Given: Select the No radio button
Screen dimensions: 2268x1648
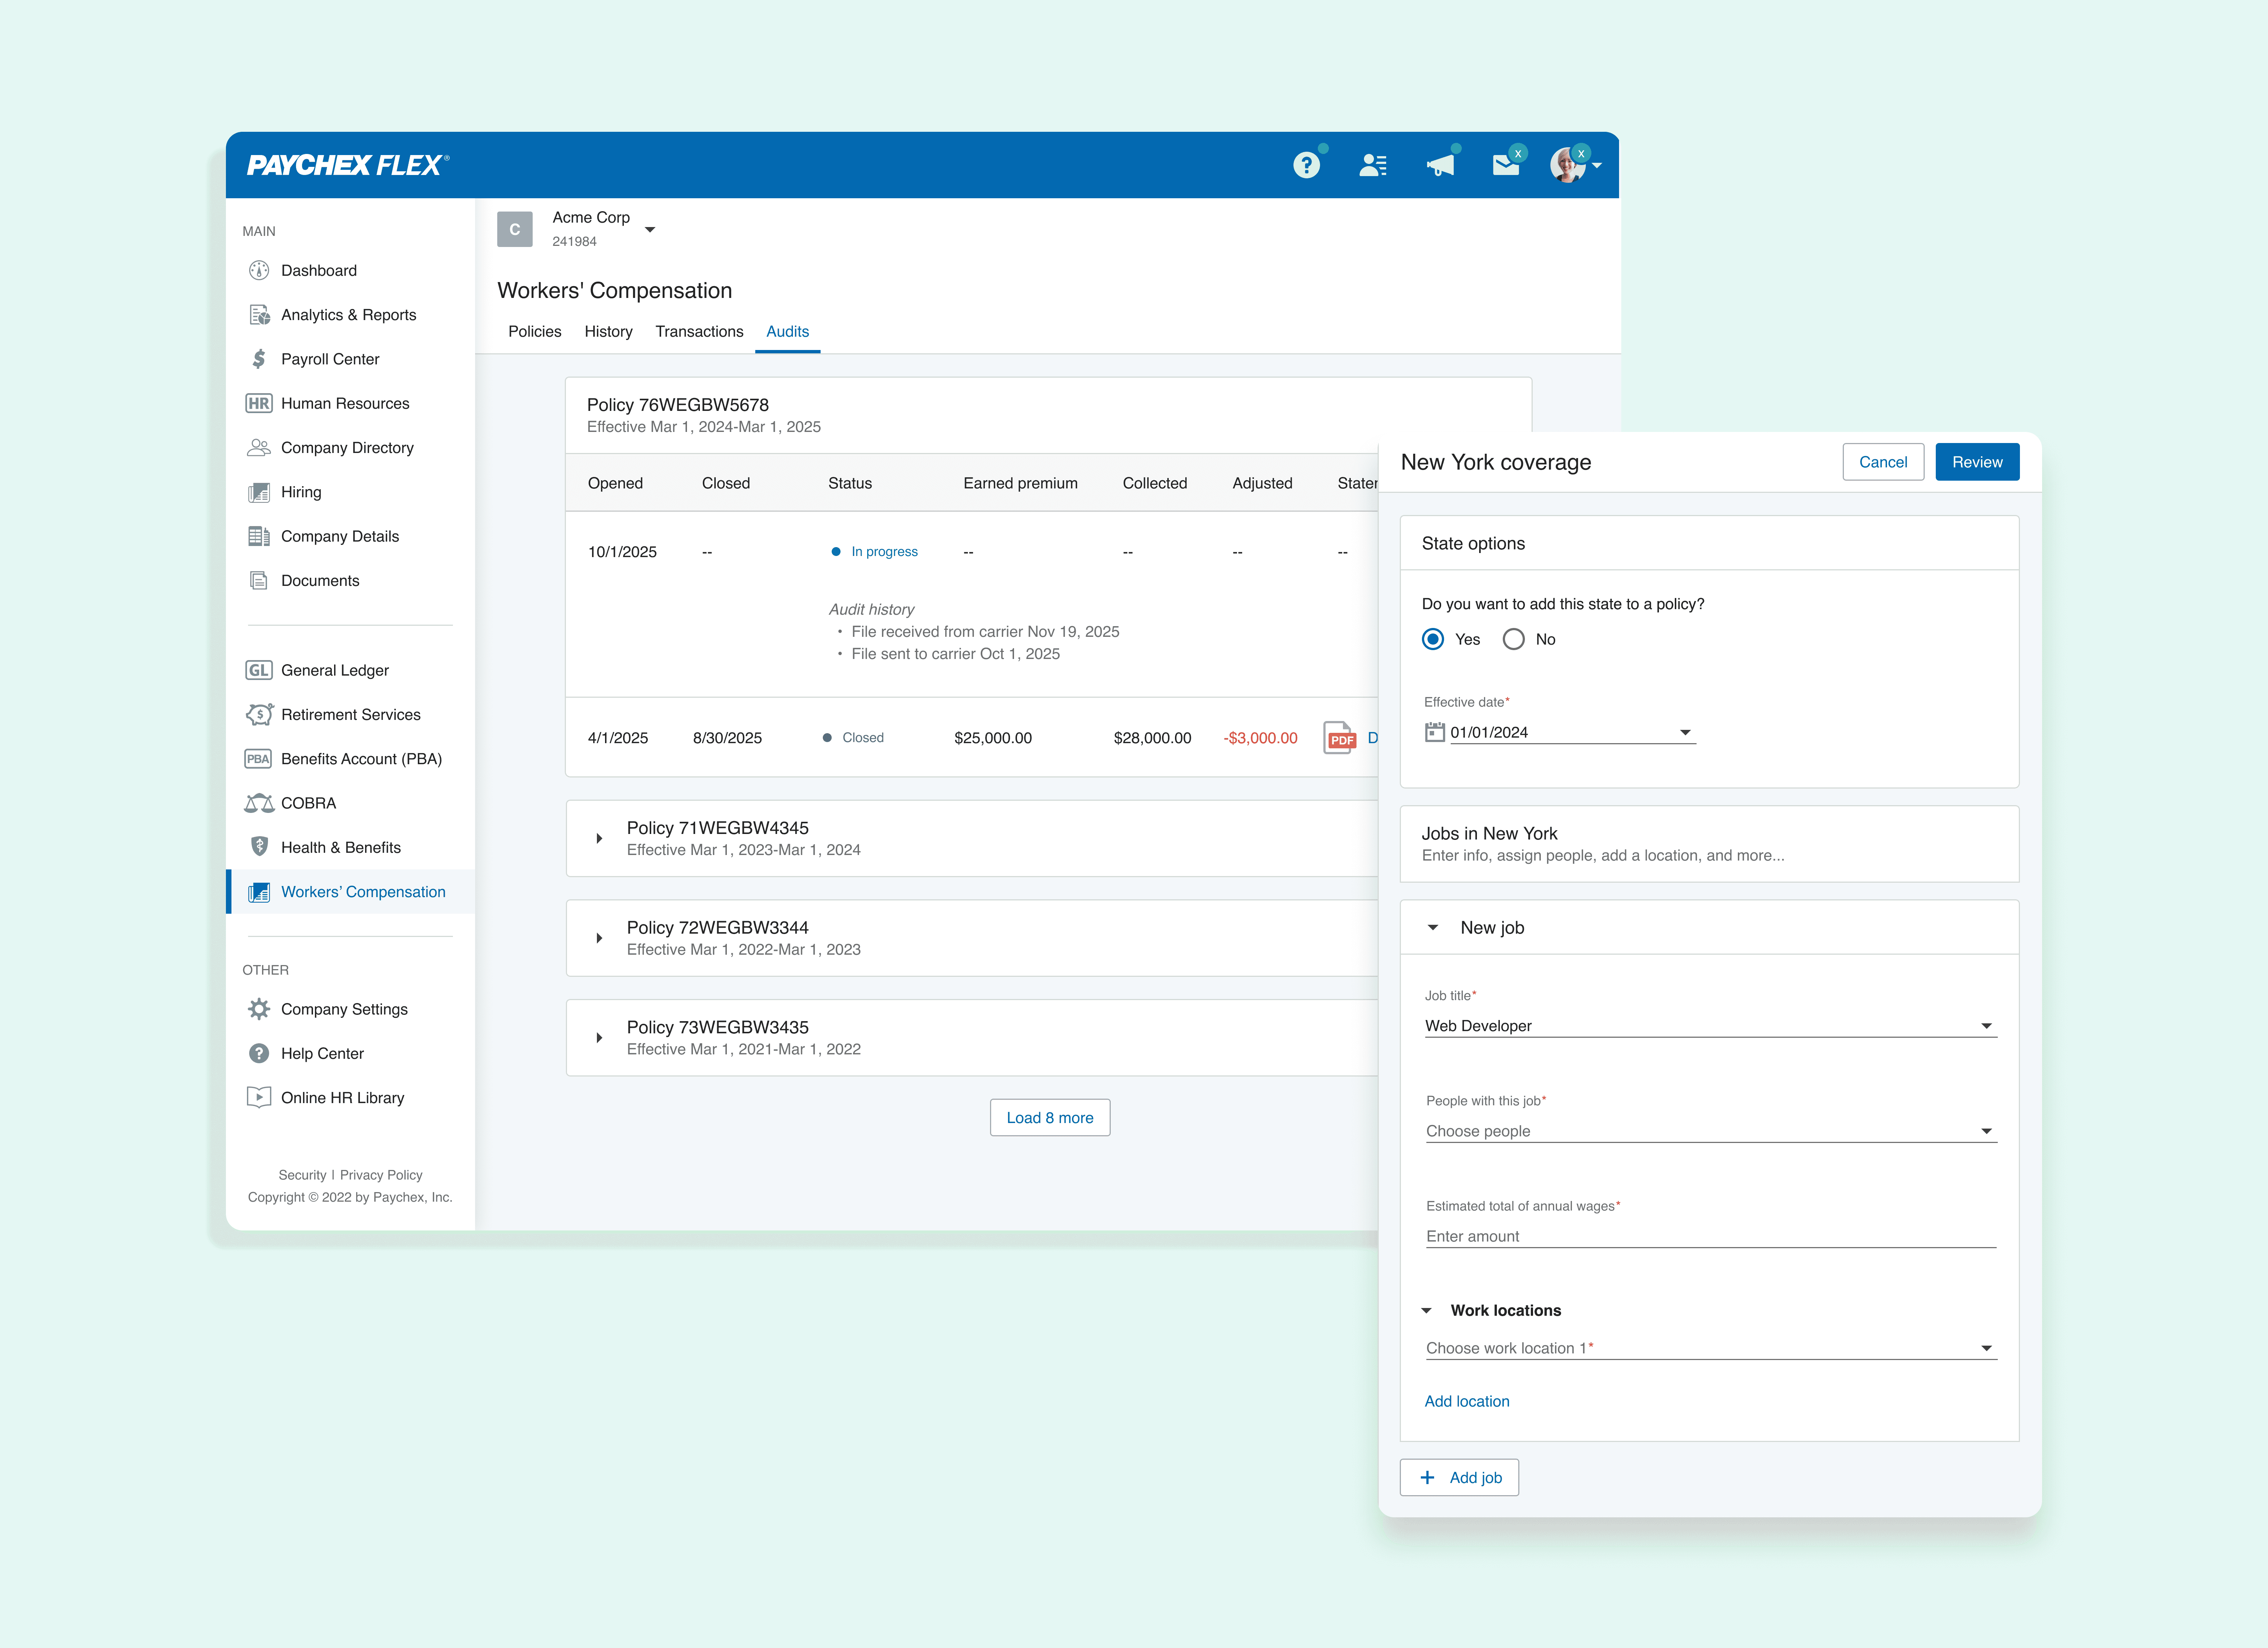Looking at the screenshot, I should 1514,639.
